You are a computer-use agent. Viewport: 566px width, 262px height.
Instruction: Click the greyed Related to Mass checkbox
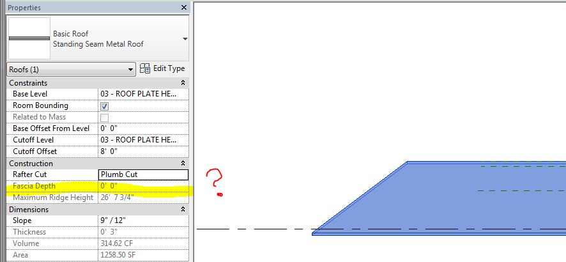pos(105,118)
